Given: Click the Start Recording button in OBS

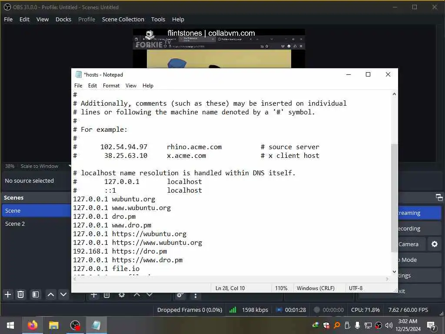Looking at the screenshot, I should (419, 228).
